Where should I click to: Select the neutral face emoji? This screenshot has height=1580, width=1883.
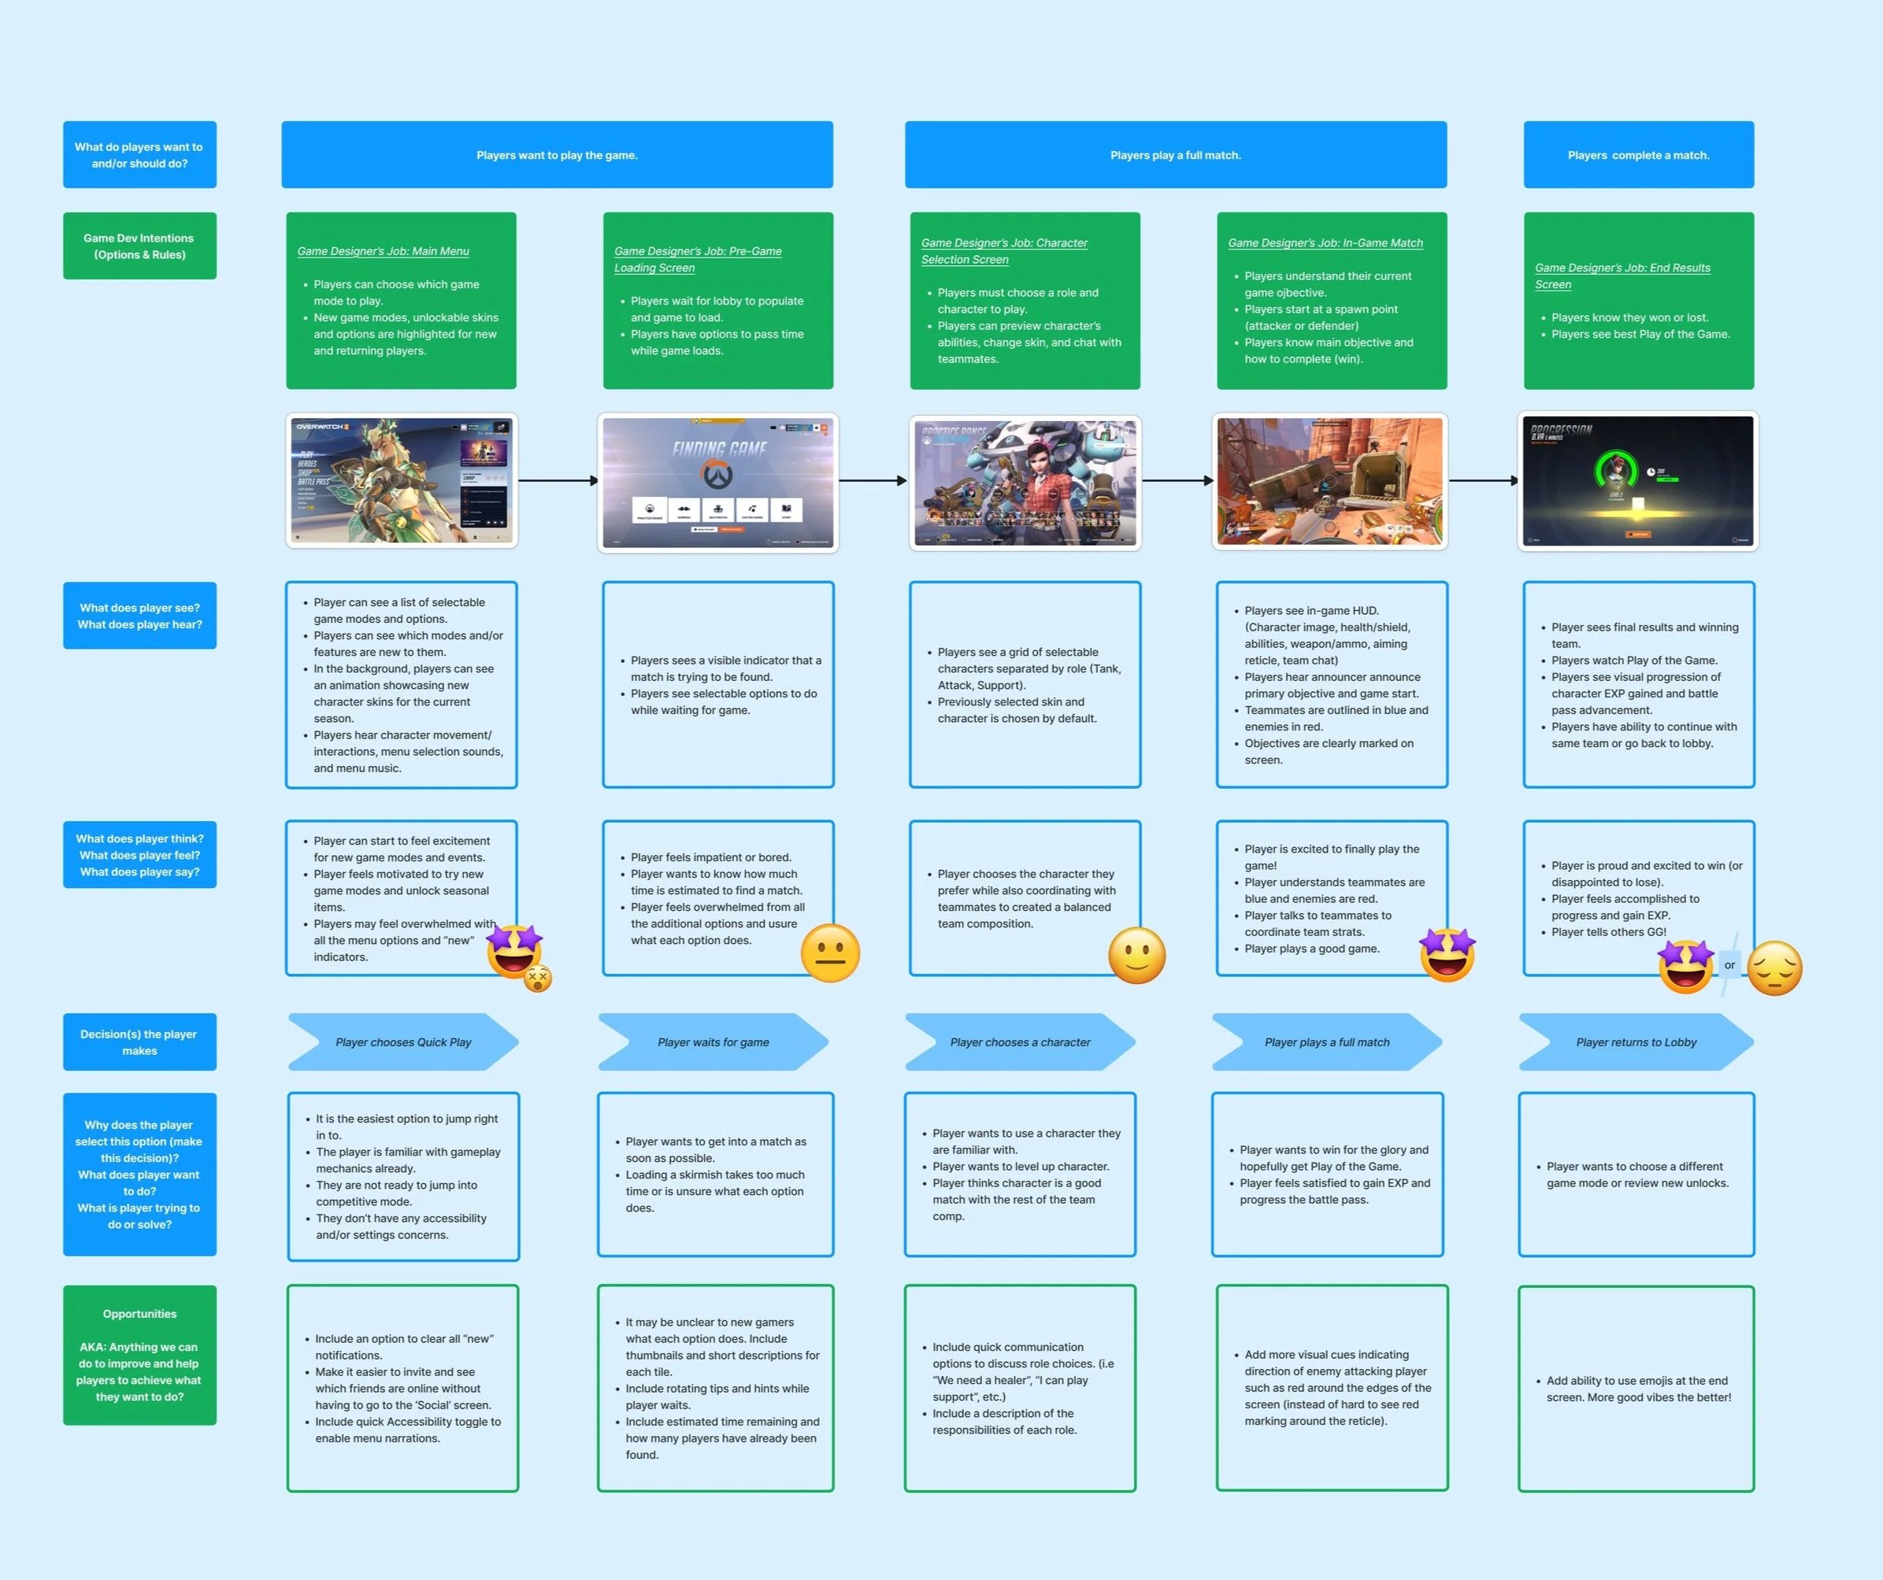[x=829, y=953]
